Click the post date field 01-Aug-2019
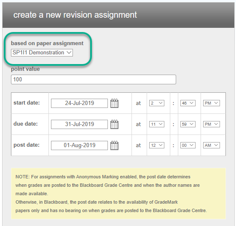Screen dimensions: 236x226 tap(79, 145)
